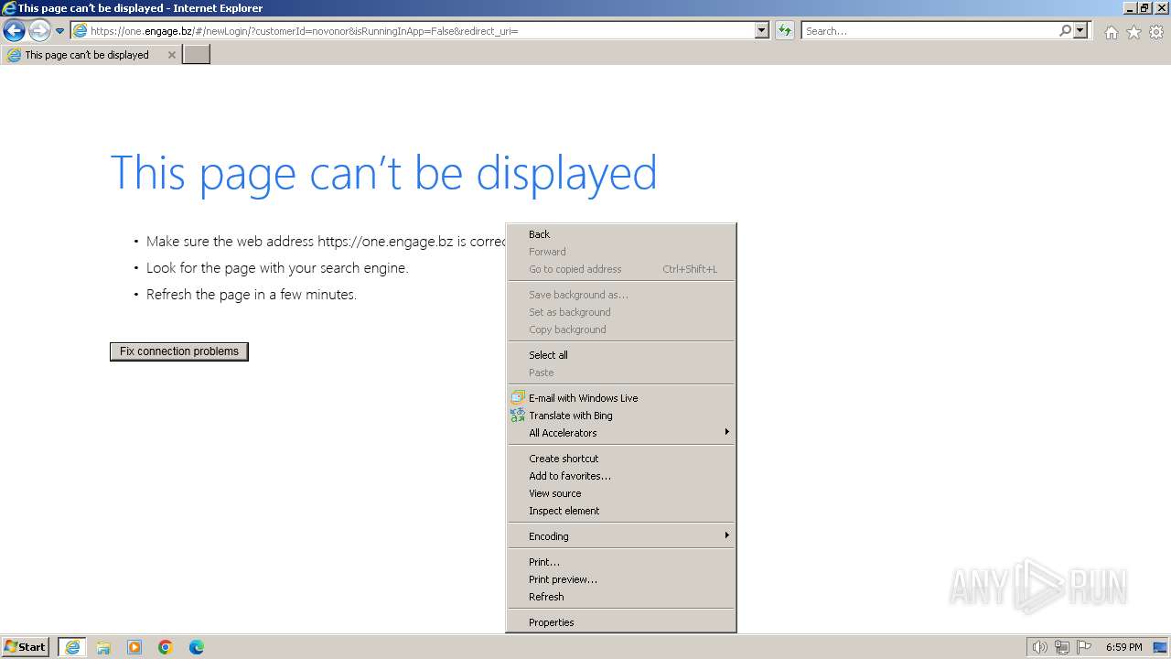The image size is (1171, 659).
Task: Click the Refresh page icon
Action: click(x=785, y=30)
